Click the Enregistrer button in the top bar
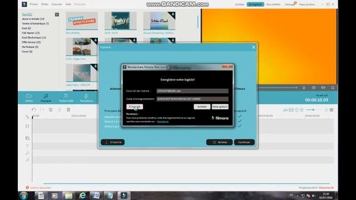Screen dimensions: 356x200 coord(255,4)
